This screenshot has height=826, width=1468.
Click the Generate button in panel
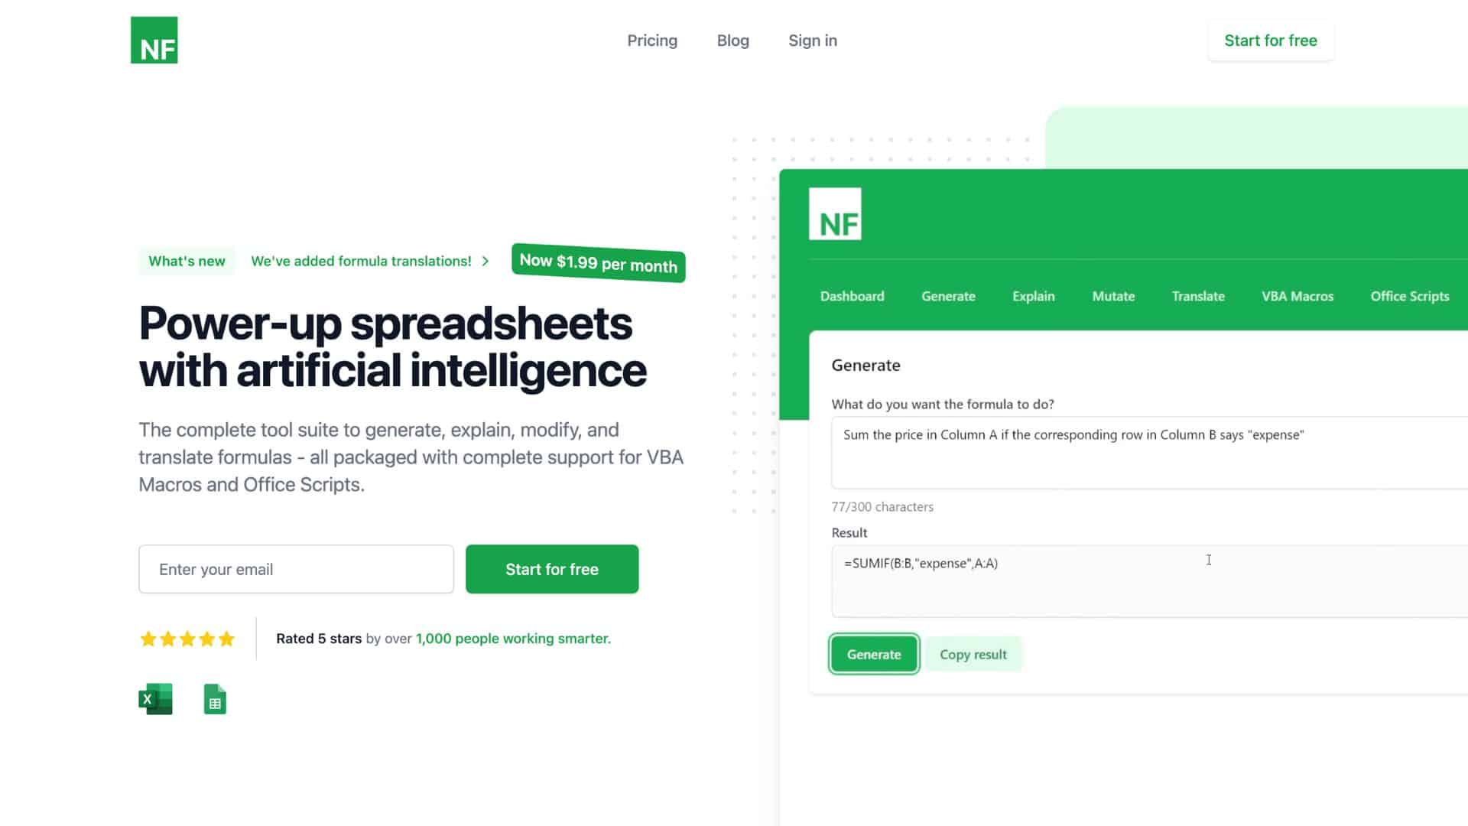(874, 655)
